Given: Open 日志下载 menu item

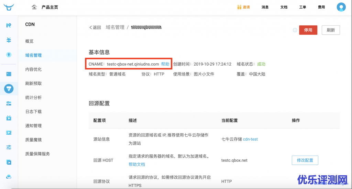Looking at the screenshot, I should coord(33,112).
